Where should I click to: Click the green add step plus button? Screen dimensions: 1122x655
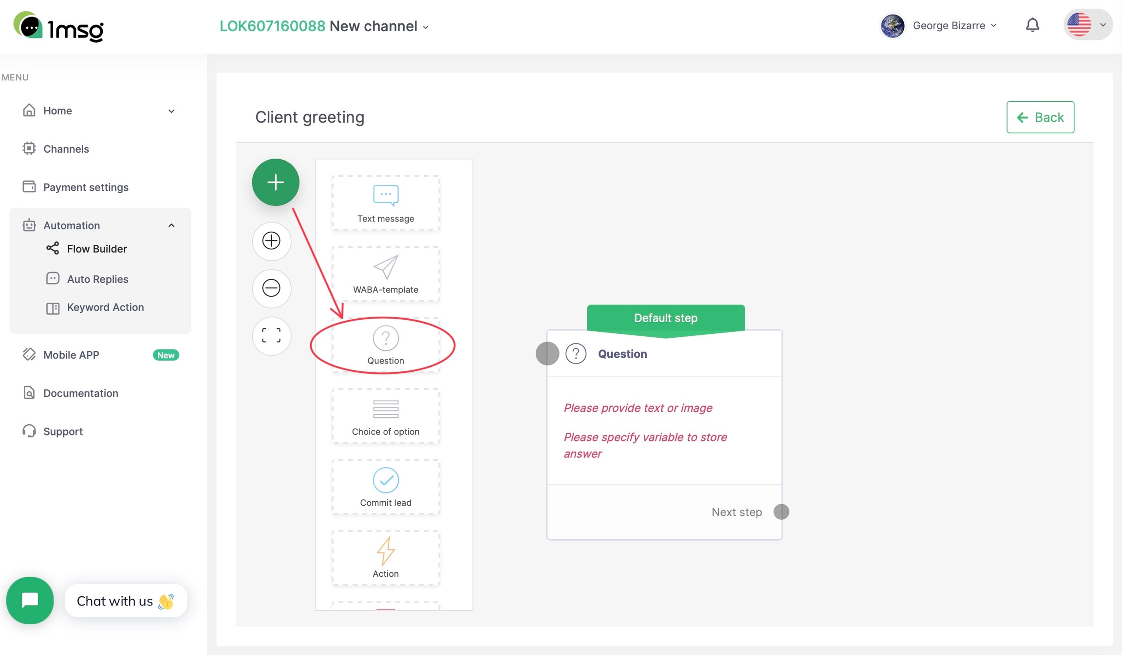click(x=275, y=182)
